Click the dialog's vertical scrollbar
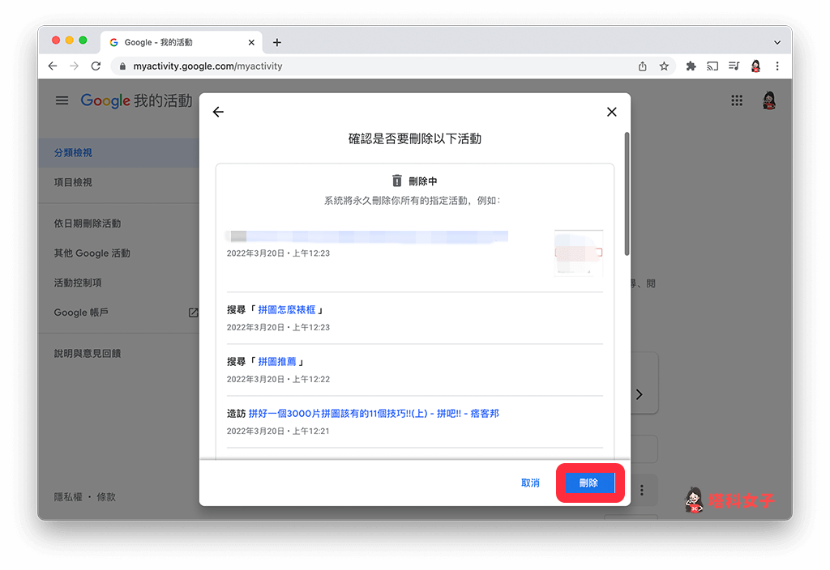Image resolution: width=830 pixels, height=570 pixels. [627, 194]
